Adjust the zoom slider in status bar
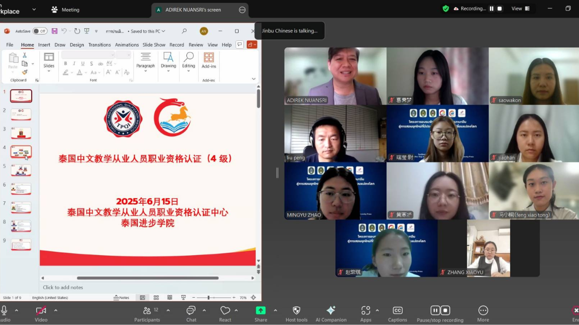Screen dimensions: 579x325 click(208, 298)
